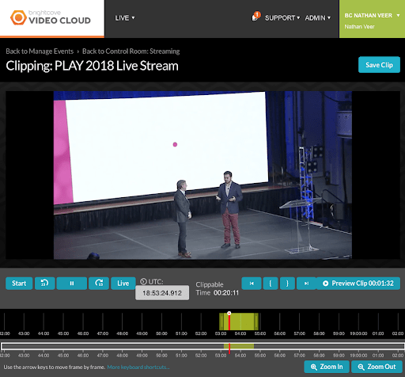Jump to the clip start point
Screen dimensions: 405x377
[252, 284]
